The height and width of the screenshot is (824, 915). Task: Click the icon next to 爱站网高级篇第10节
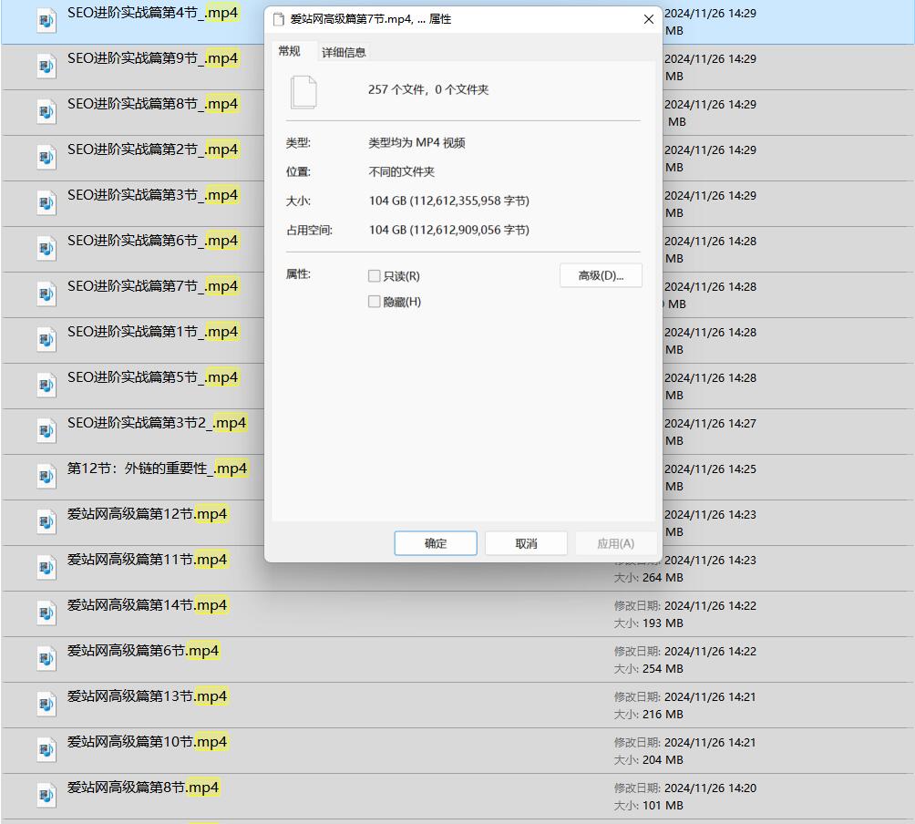[x=46, y=749]
